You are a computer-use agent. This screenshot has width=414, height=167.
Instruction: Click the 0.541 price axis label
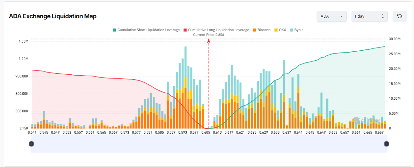pyautogui.click(x=32, y=132)
